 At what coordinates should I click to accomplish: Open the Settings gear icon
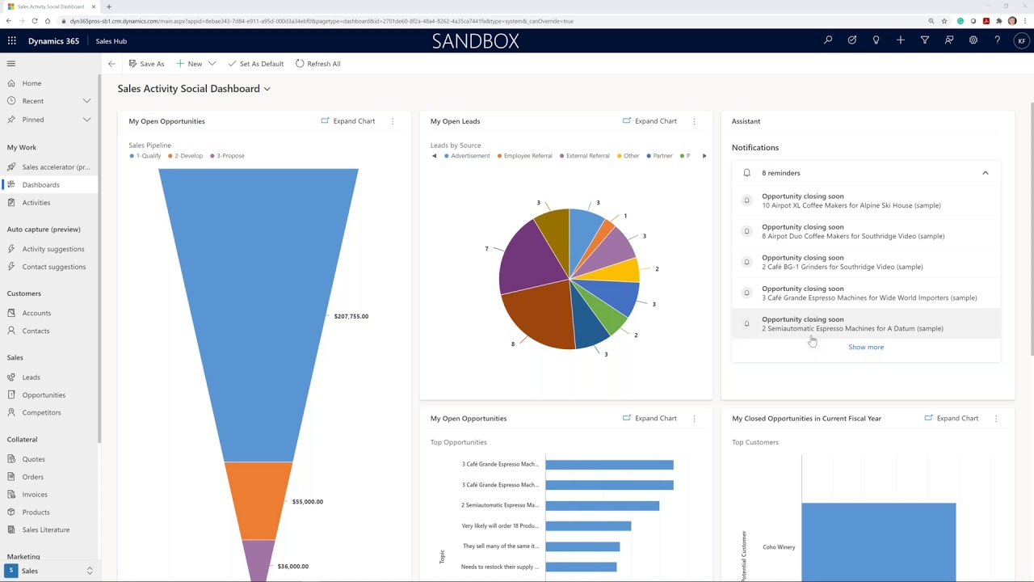coord(973,40)
